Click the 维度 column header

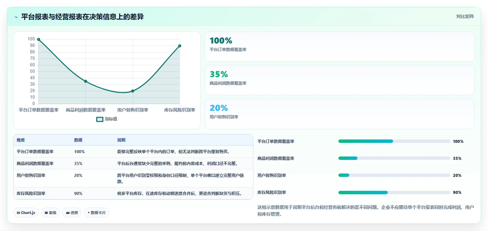pos(21,140)
